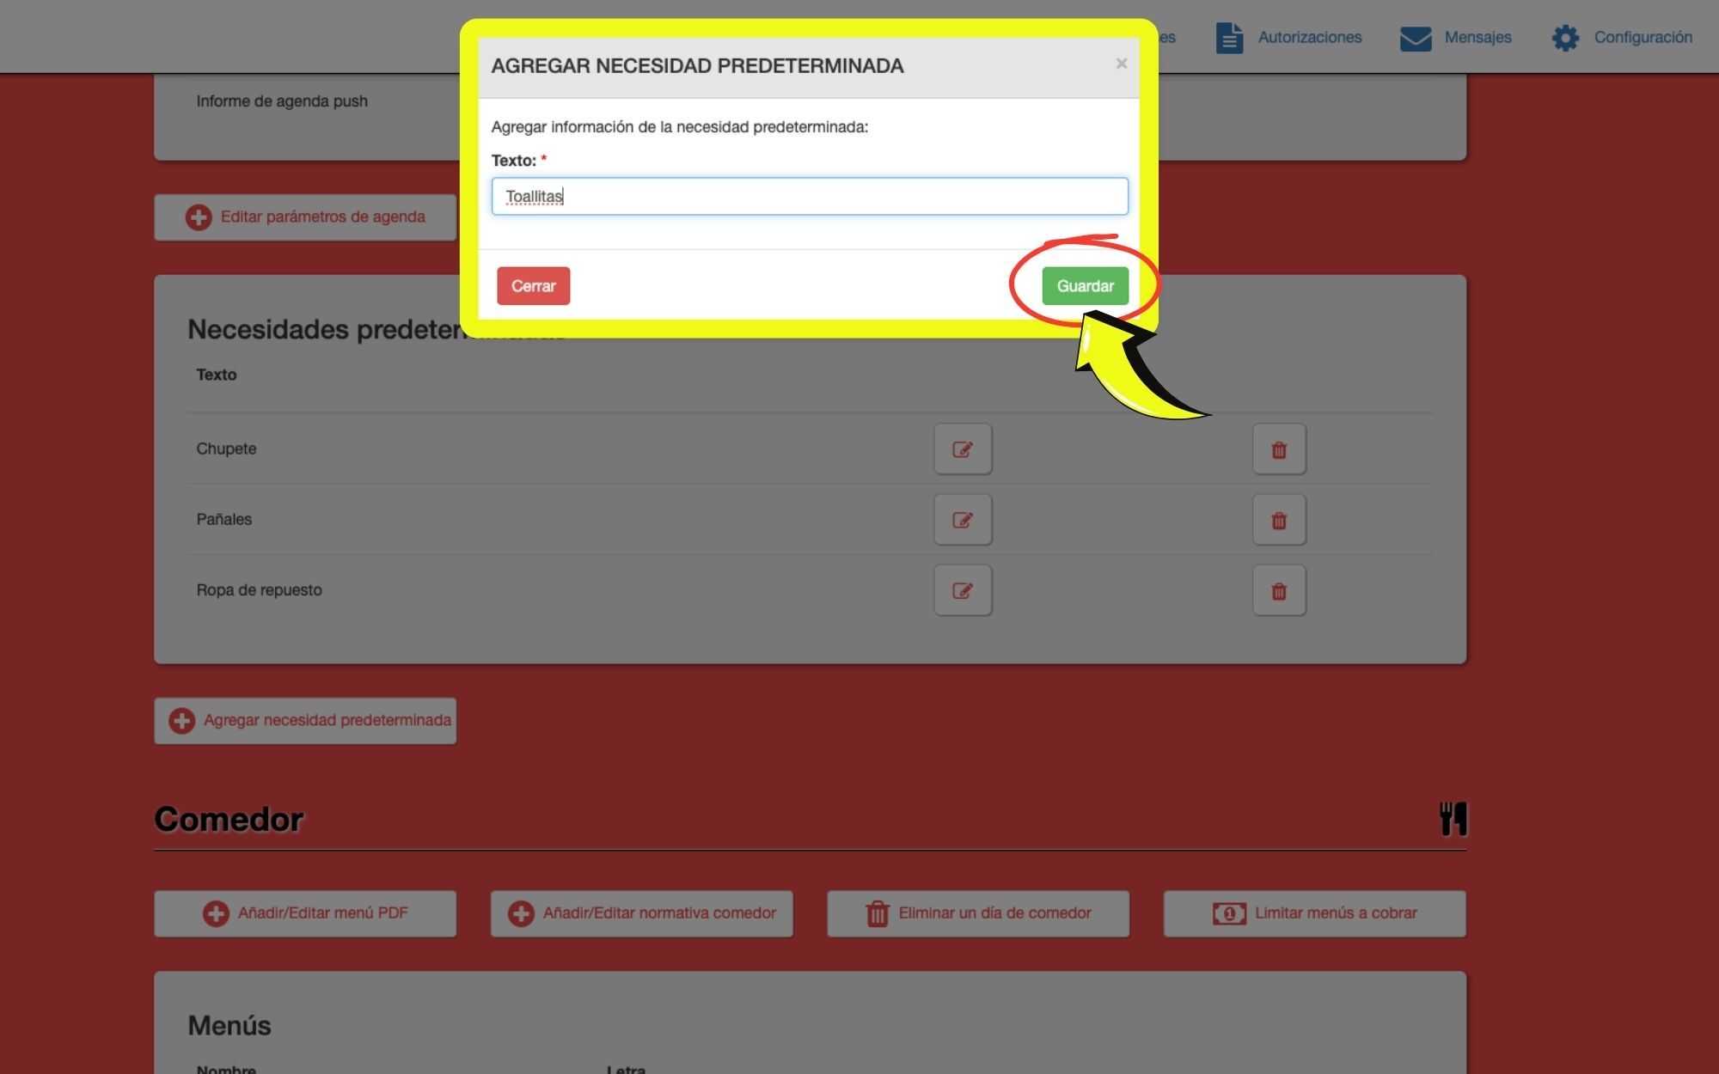Click the plus icon on Editar parámetros
The image size is (1719, 1074).
(x=199, y=217)
